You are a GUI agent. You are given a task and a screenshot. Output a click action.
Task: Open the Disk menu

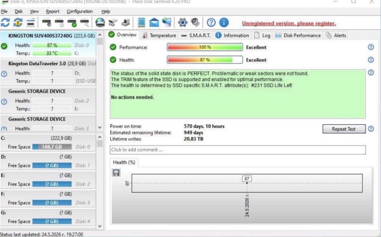[x=18, y=11]
